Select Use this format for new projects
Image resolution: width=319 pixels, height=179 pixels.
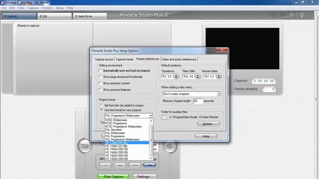coord(102,110)
